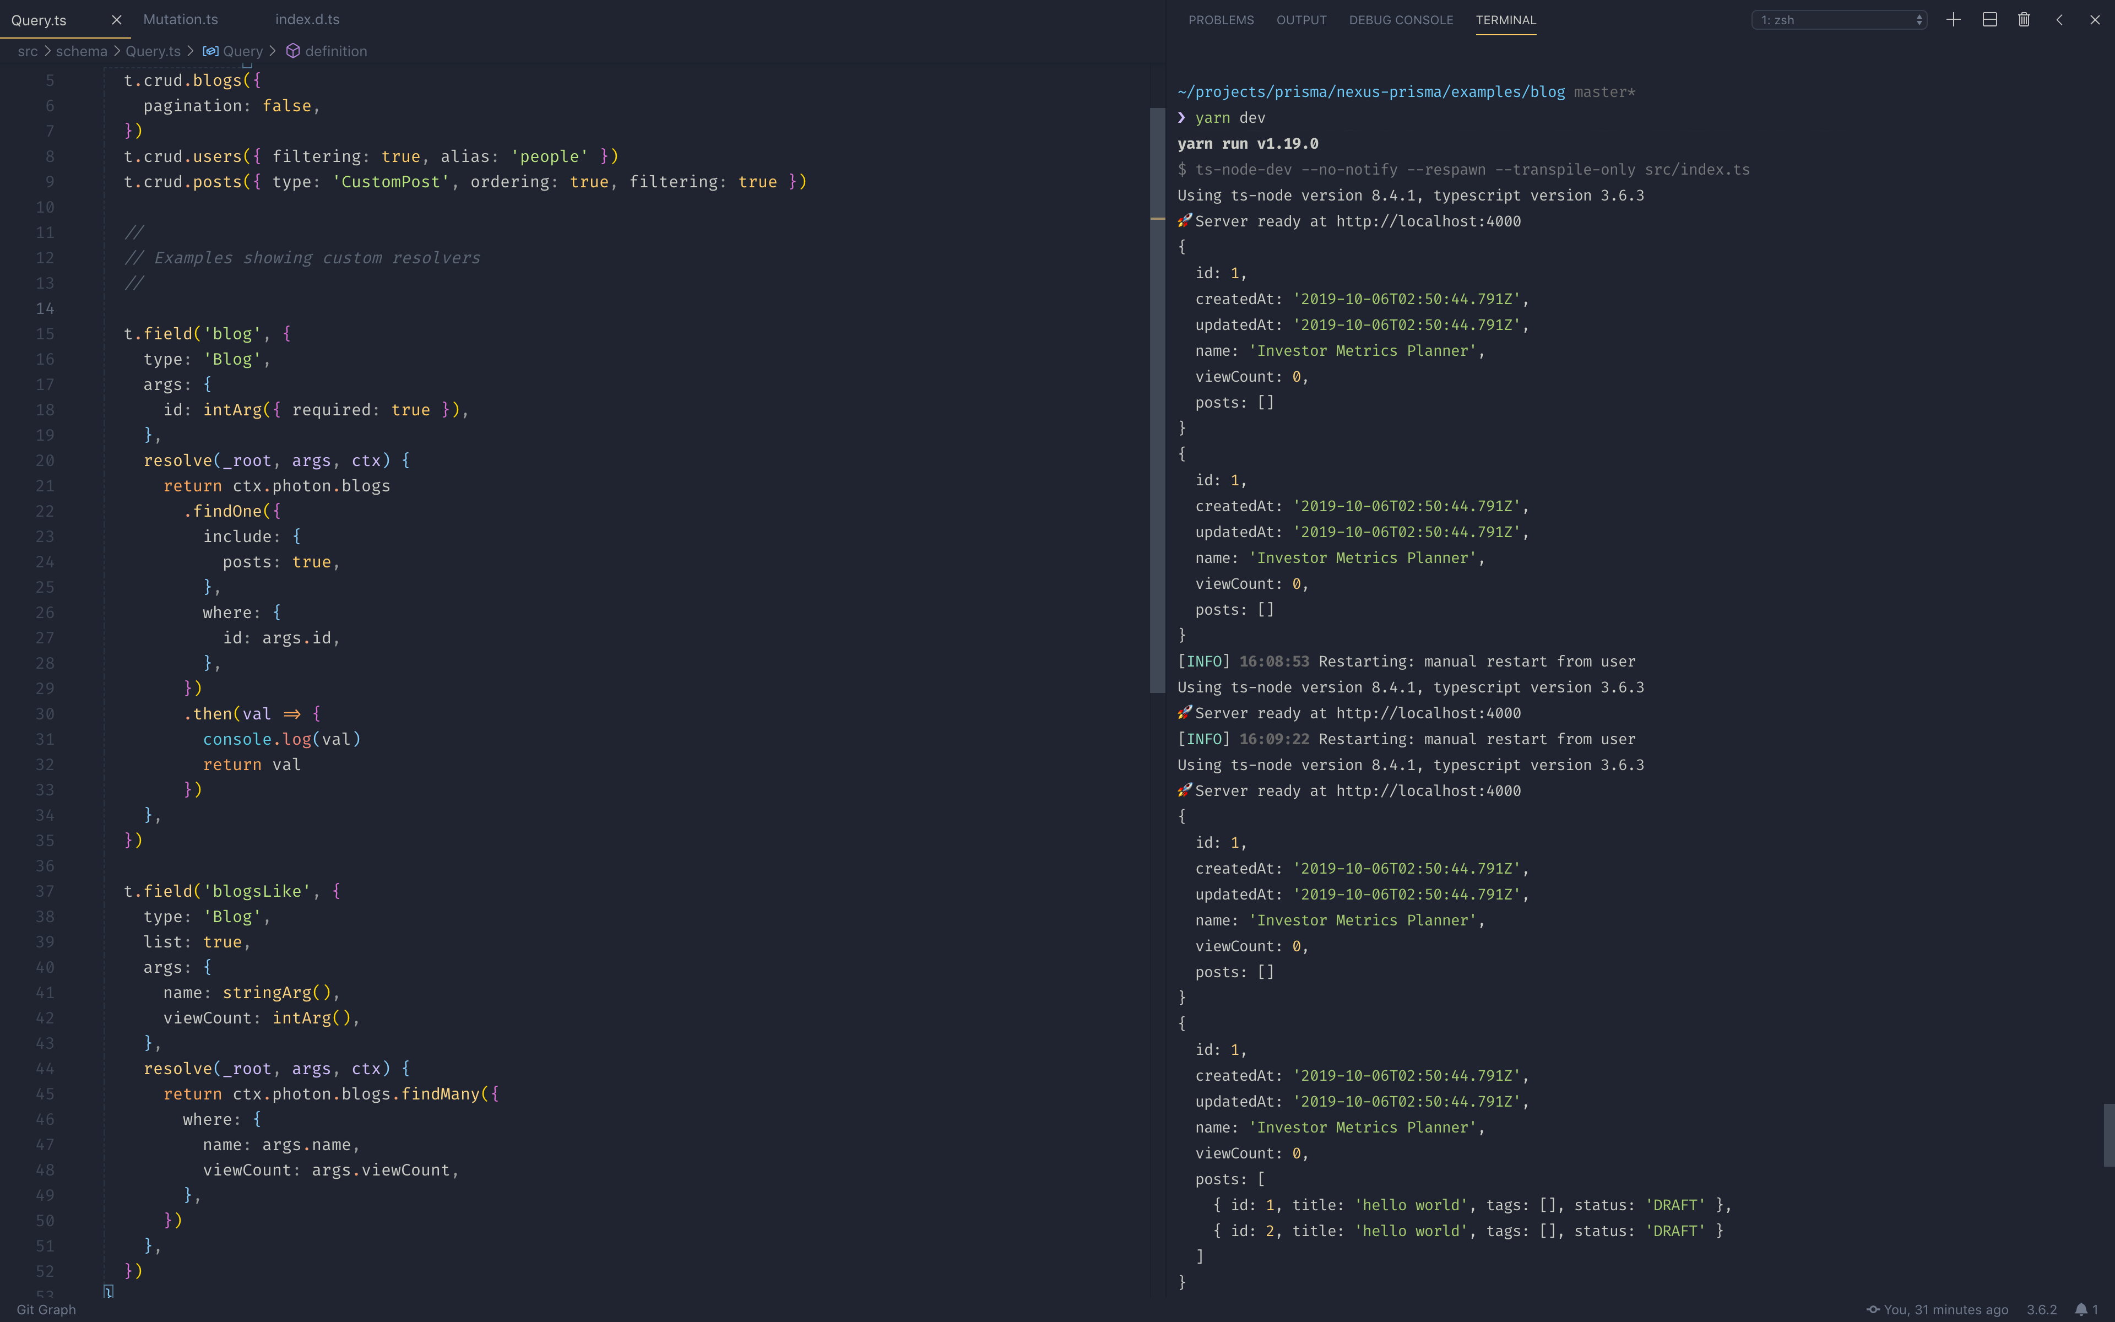Open the index.d.ts tab
2115x1322 pixels.
(307, 19)
